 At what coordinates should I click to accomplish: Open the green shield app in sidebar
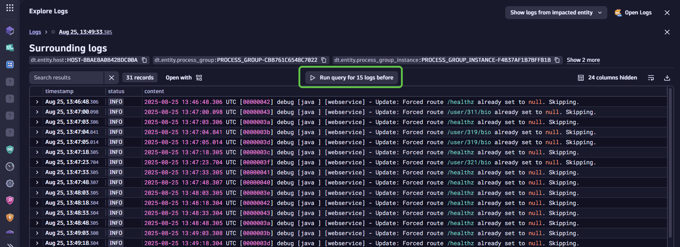point(10,150)
